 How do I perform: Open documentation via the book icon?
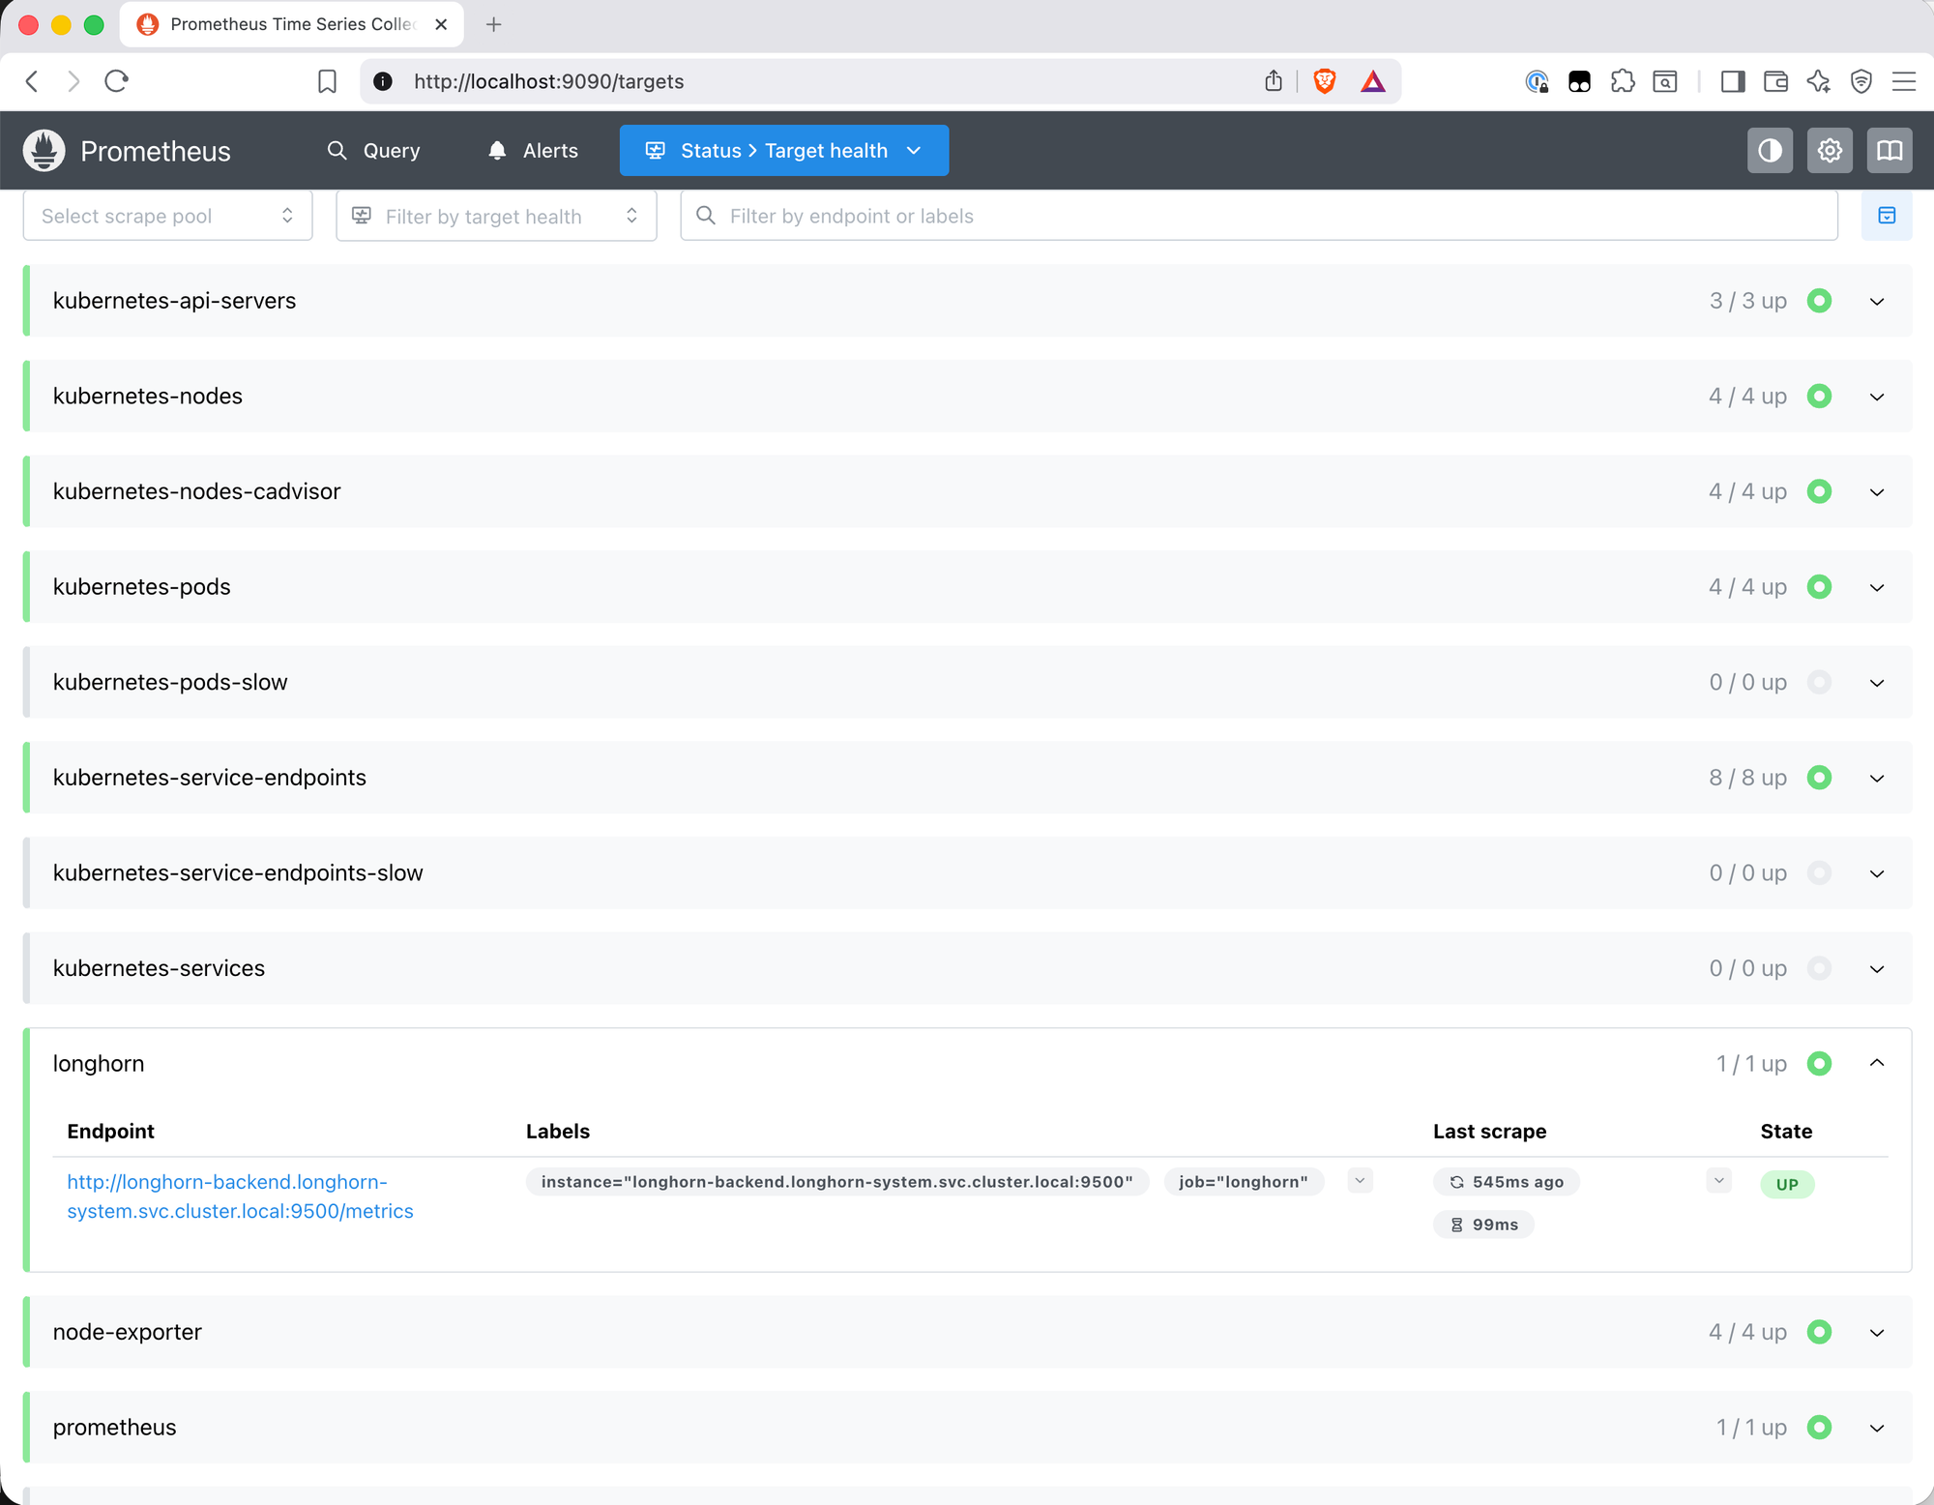tap(1889, 150)
